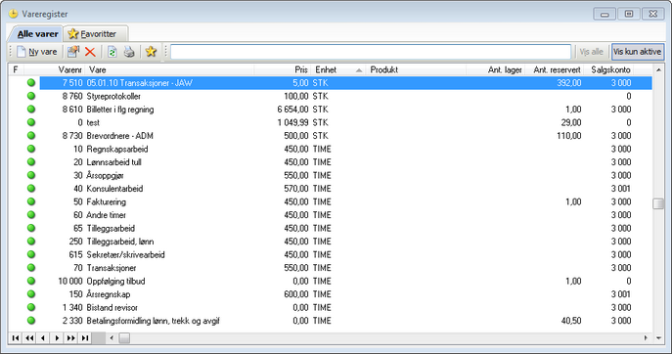Delete item using the red X icon
Viewport: 672px width, 354px height.
pos(90,52)
